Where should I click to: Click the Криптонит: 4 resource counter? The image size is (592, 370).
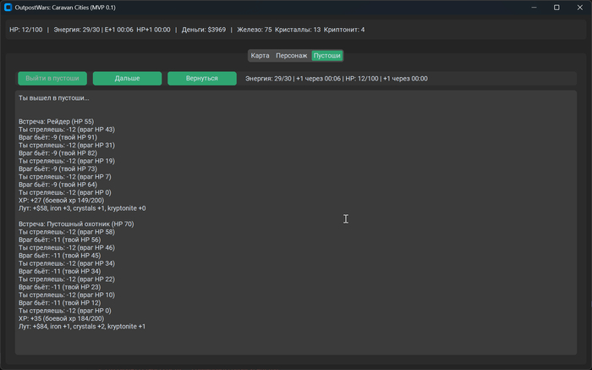click(x=345, y=30)
